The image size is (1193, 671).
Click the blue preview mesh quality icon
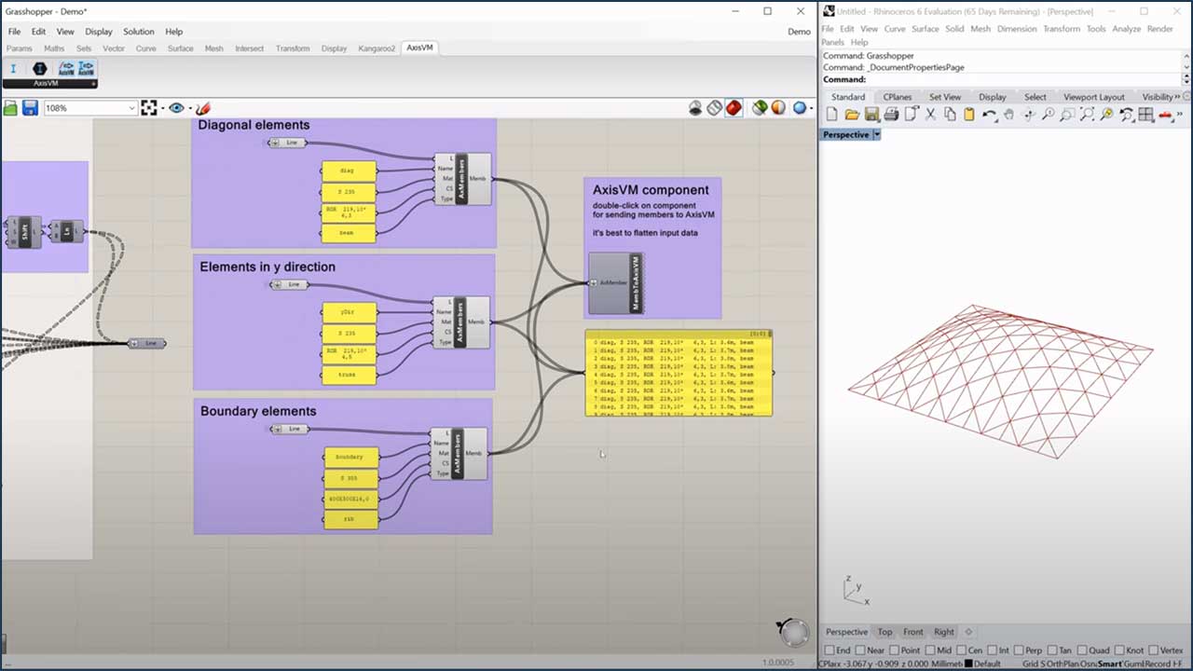tap(800, 108)
